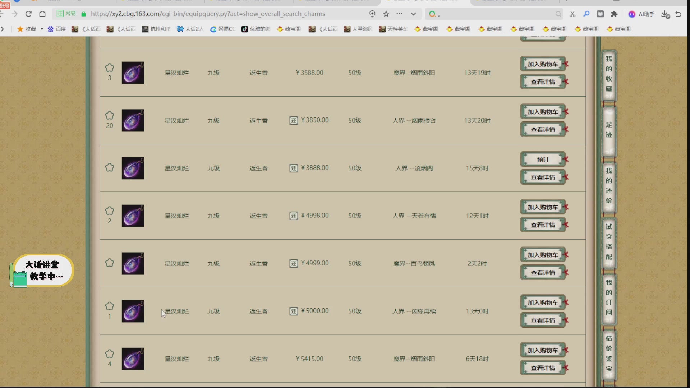View details of the ¥3588.00 item
This screenshot has width=690, height=388.
click(x=543, y=82)
